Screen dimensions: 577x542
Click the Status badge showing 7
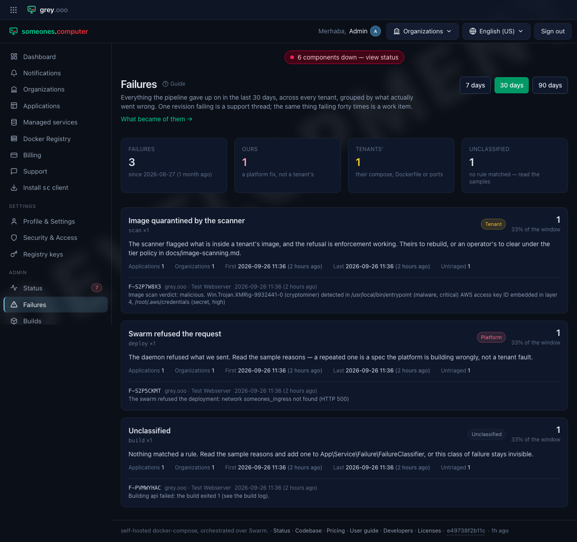tap(96, 288)
